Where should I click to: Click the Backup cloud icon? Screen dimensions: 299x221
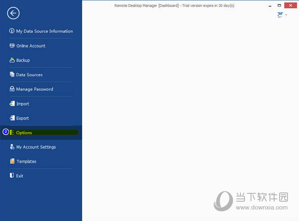[x=12, y=60]
